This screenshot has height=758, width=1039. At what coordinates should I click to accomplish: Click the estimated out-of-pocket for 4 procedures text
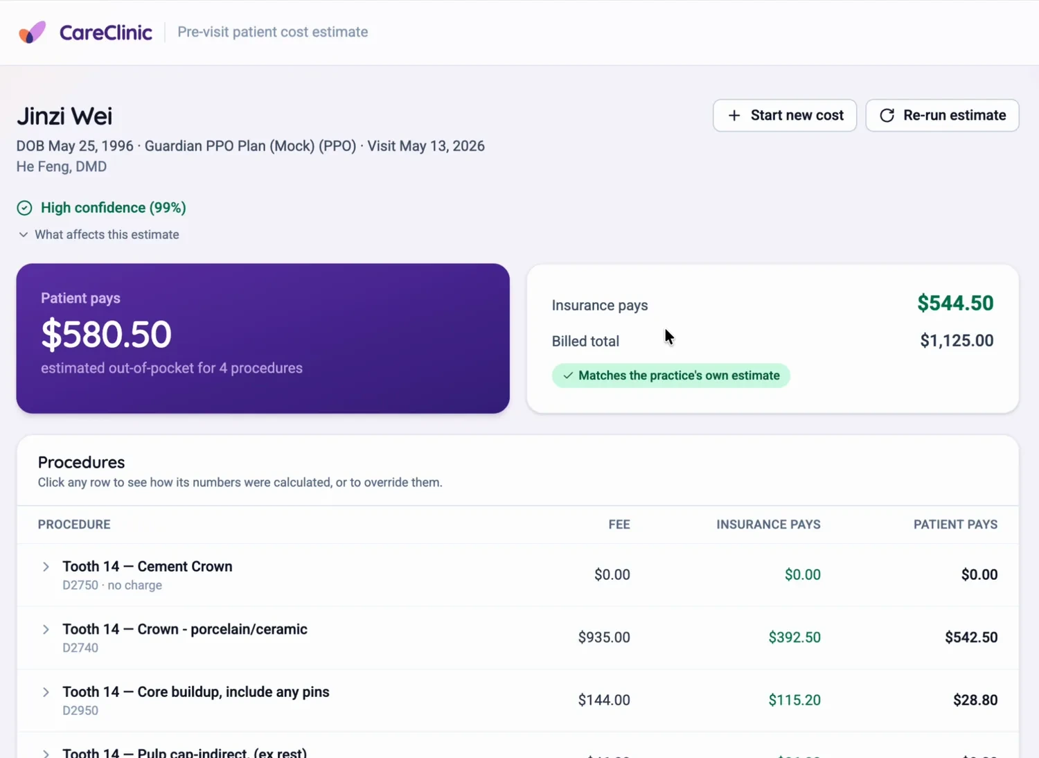(x=172, y=368)
